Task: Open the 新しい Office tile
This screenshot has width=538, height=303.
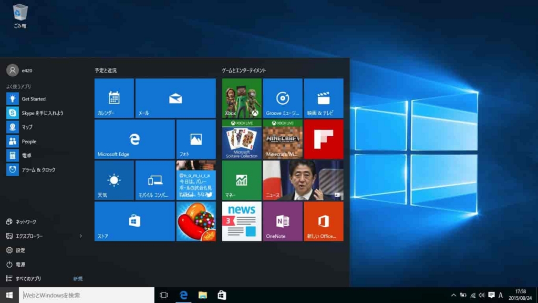Action: click(x=324, y=221)
